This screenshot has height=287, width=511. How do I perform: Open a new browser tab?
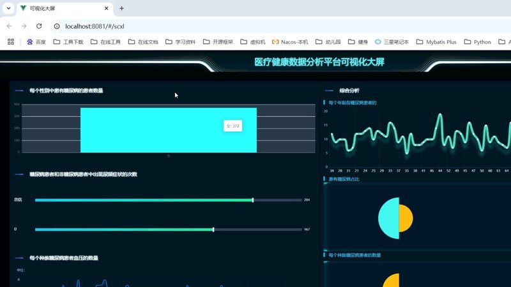[121, 8]
